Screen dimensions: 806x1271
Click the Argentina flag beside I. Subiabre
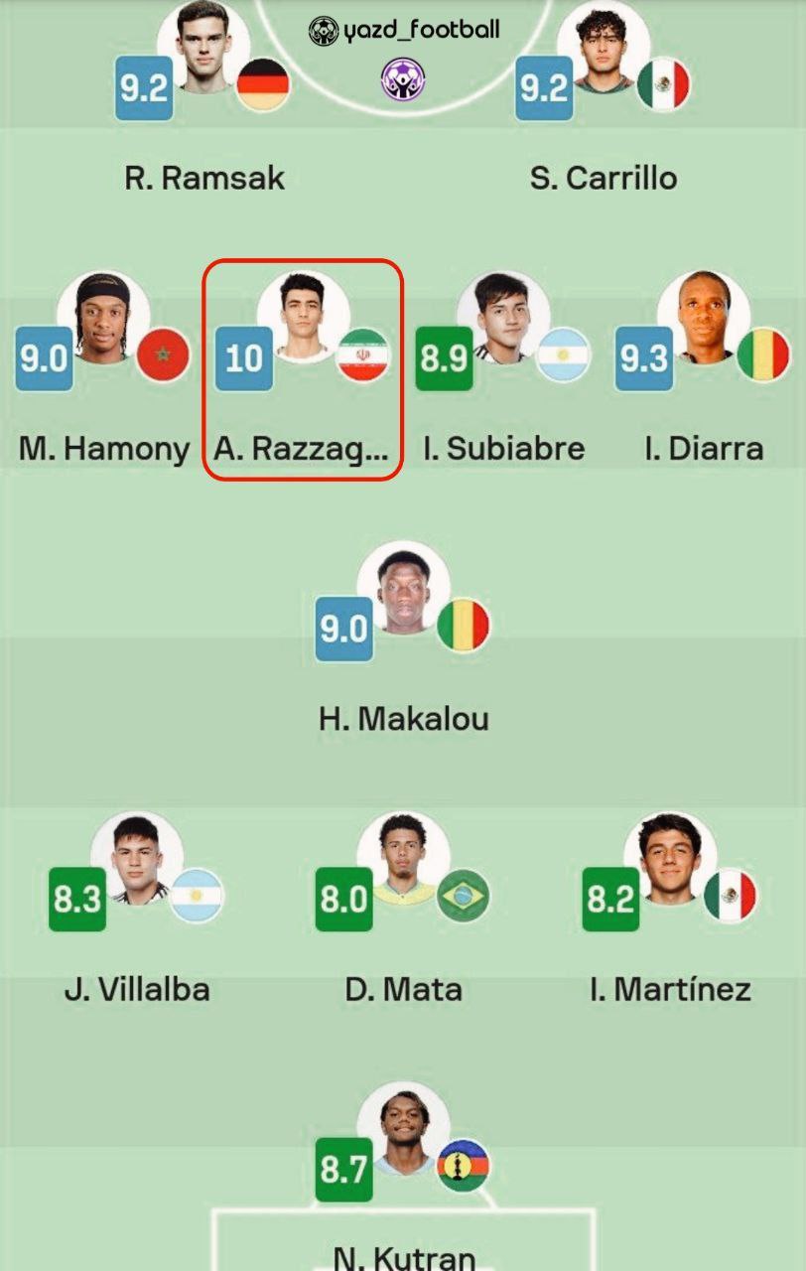point(564,355)
